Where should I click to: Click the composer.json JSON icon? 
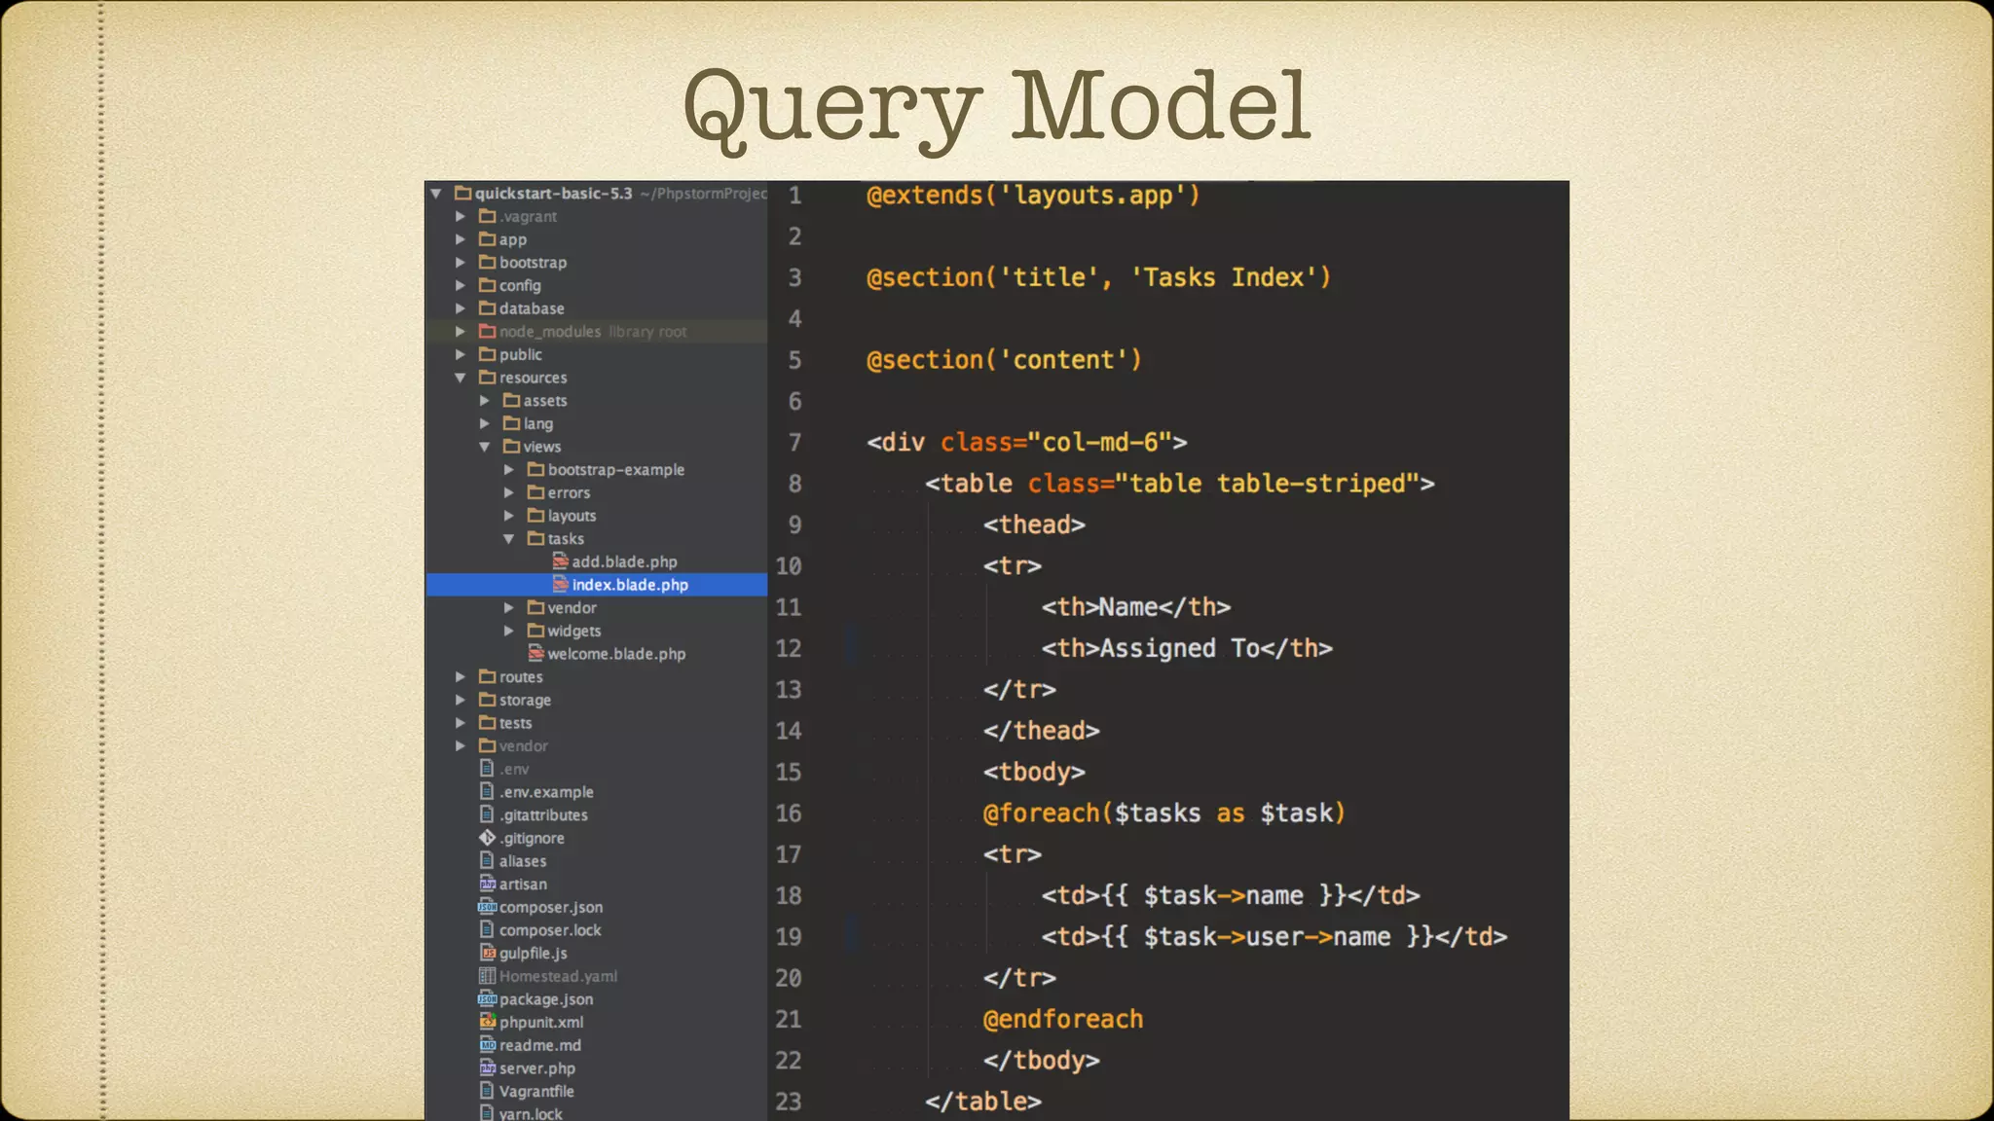click(x=488, y=907)
